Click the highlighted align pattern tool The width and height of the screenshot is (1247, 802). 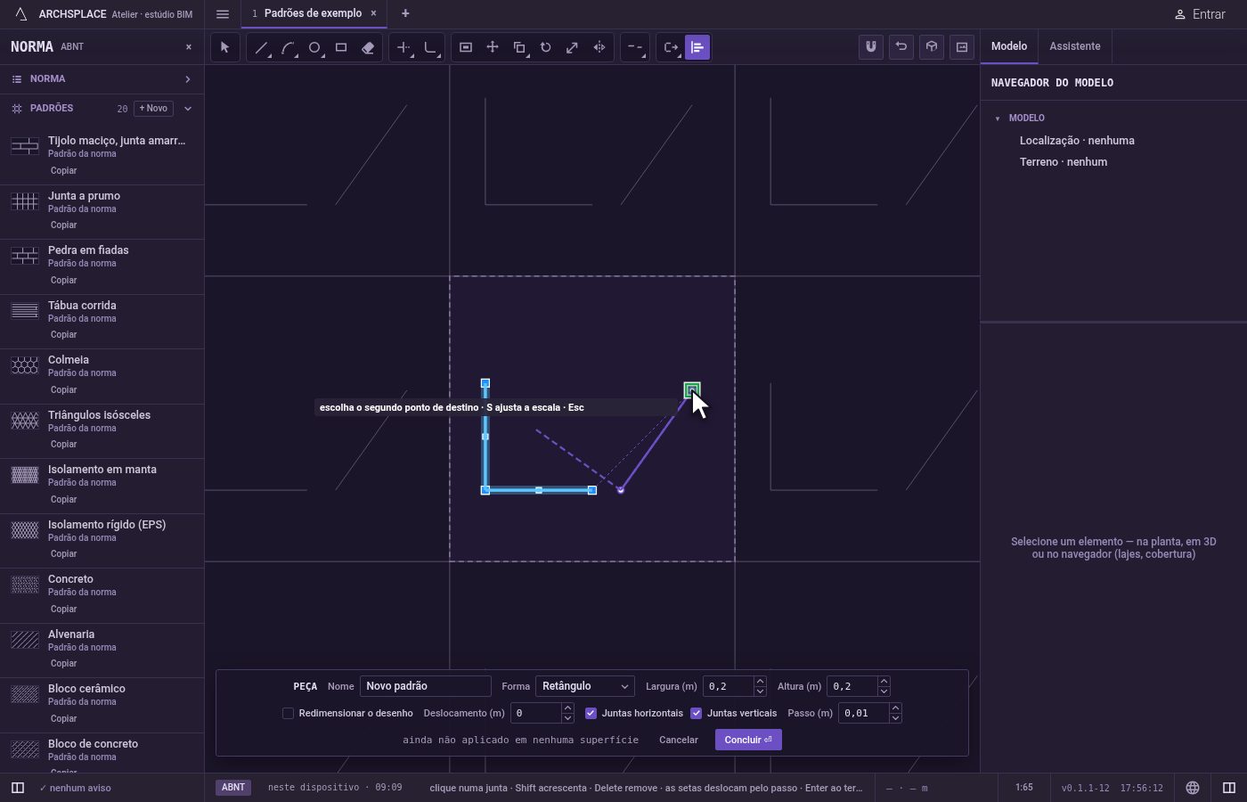pos(697,47)
